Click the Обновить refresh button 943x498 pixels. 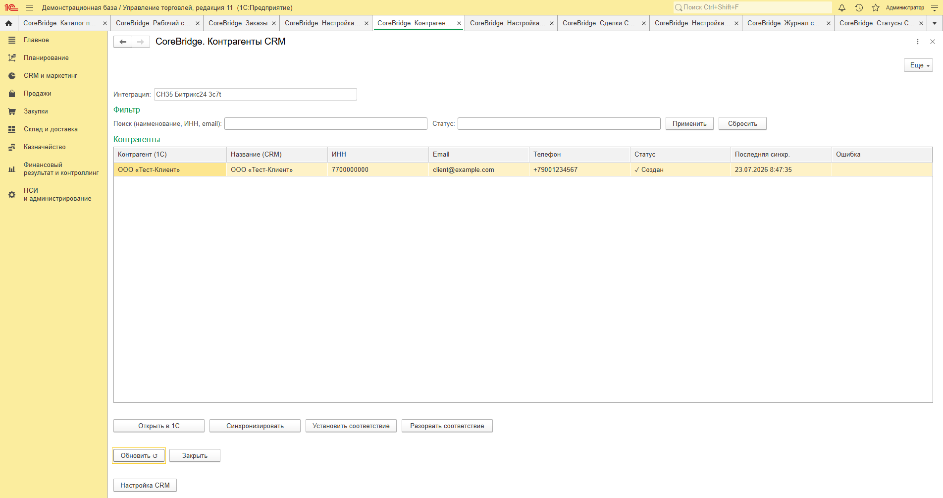[139, 456]
